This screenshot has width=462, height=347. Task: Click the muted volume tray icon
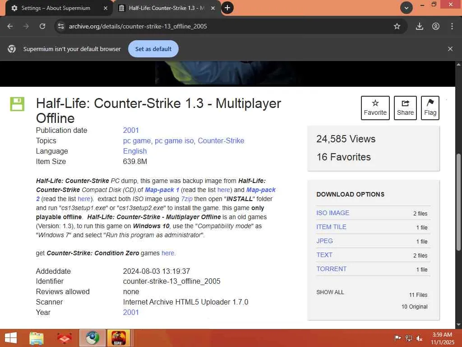pos(419,338)
